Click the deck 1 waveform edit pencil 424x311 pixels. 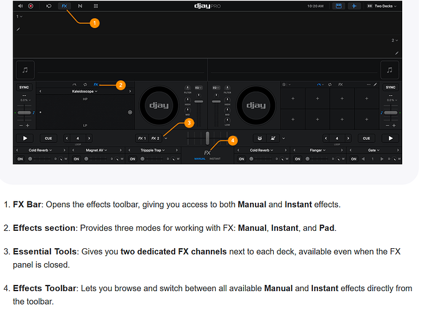pos(18,29)
